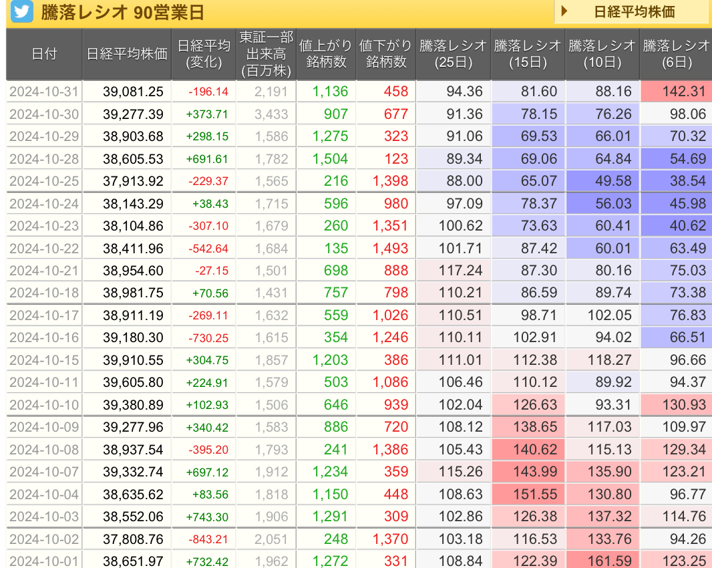Select the date 2024-10-30
The image size is (712, 568).
point(44,114)
